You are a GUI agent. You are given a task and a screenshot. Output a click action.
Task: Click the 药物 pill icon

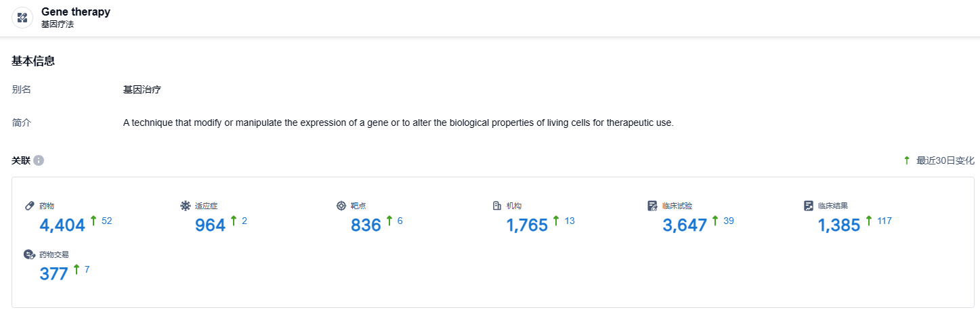30,206
